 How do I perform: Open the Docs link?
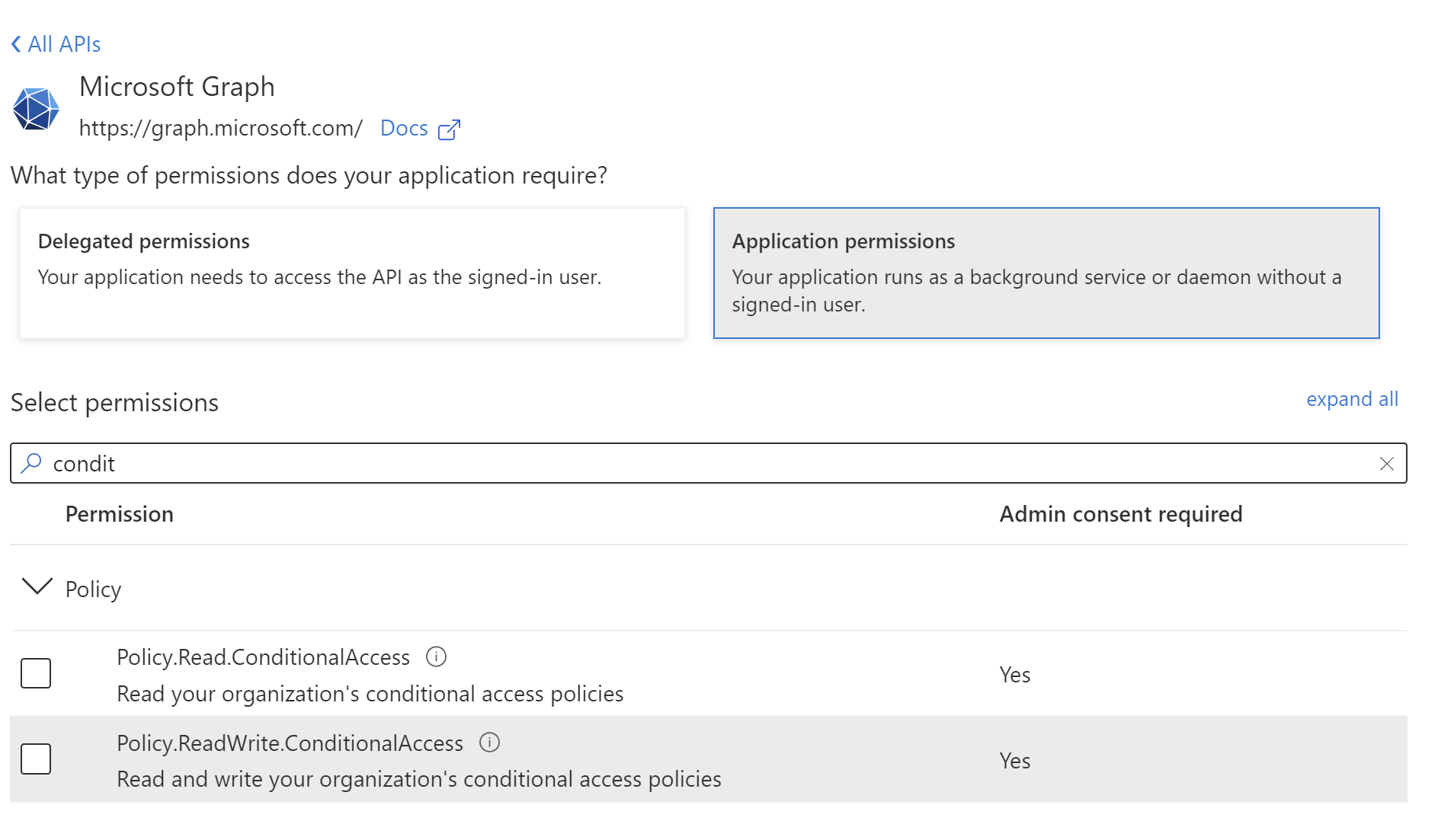(404, 128)
